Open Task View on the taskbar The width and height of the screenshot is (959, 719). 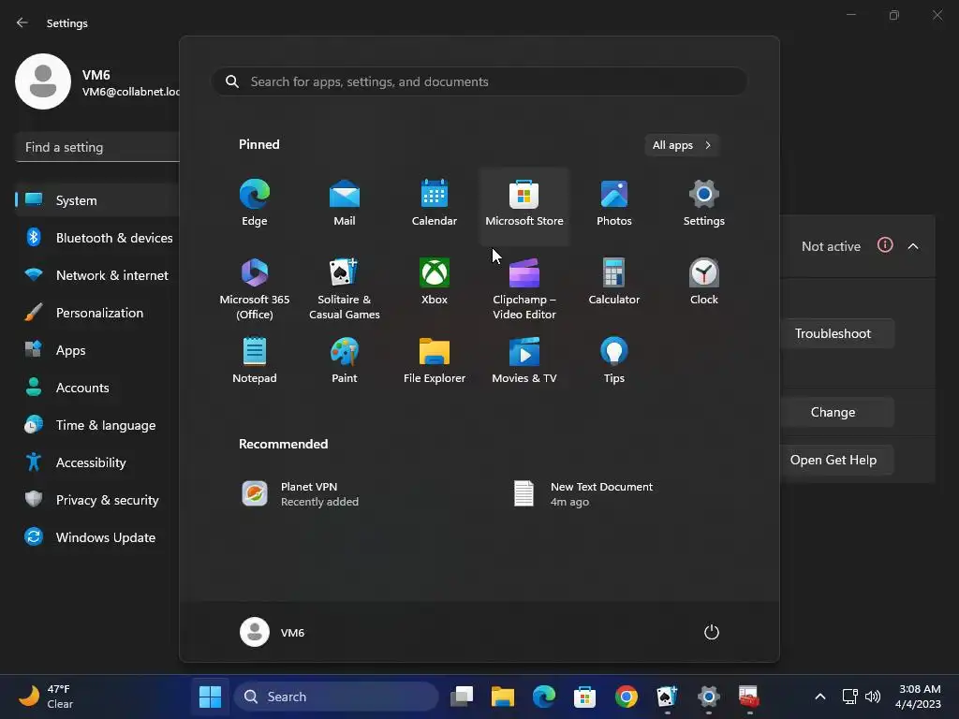click(x=462, y=697)
